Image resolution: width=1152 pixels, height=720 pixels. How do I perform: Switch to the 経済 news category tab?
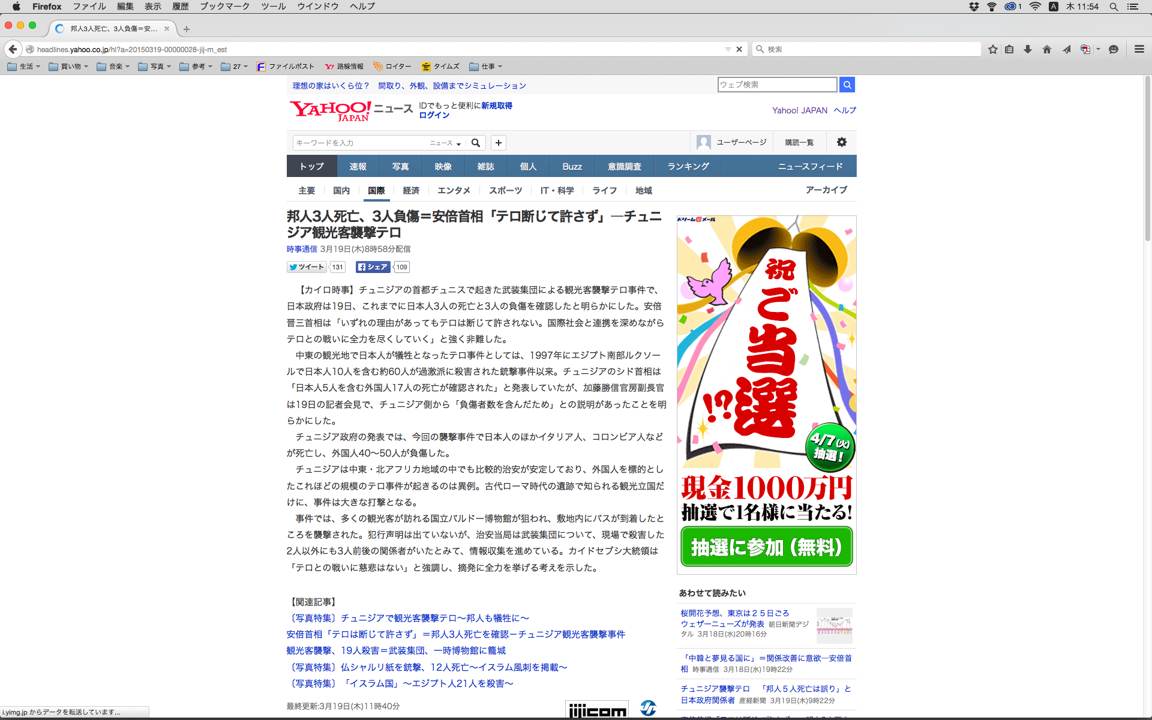pos(411,190)
